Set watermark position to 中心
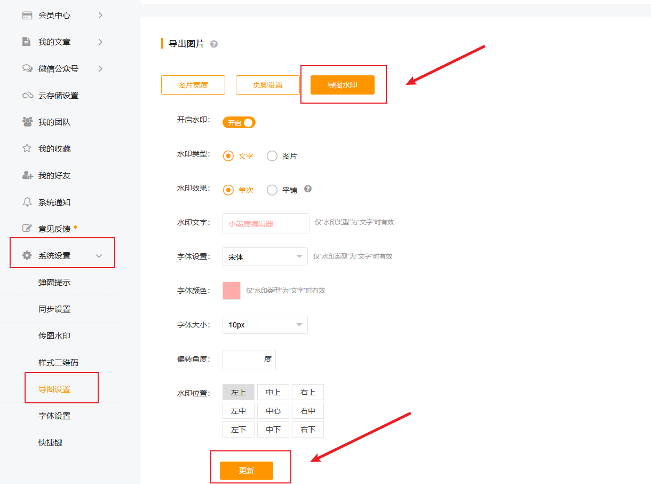This screenshot has width=651, height=484. [x=273, y=411]
